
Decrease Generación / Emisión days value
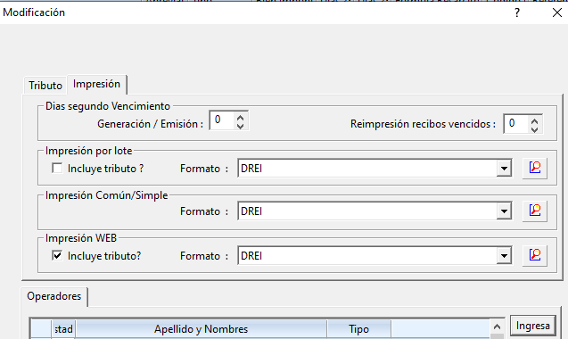point(240,126)
